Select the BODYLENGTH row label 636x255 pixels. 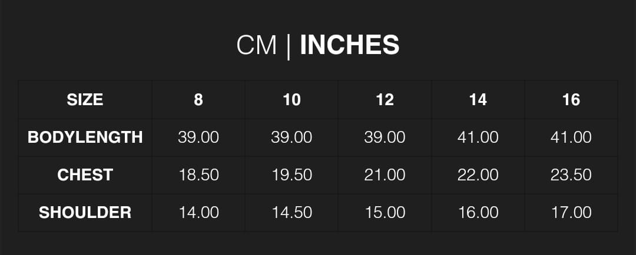85,137
